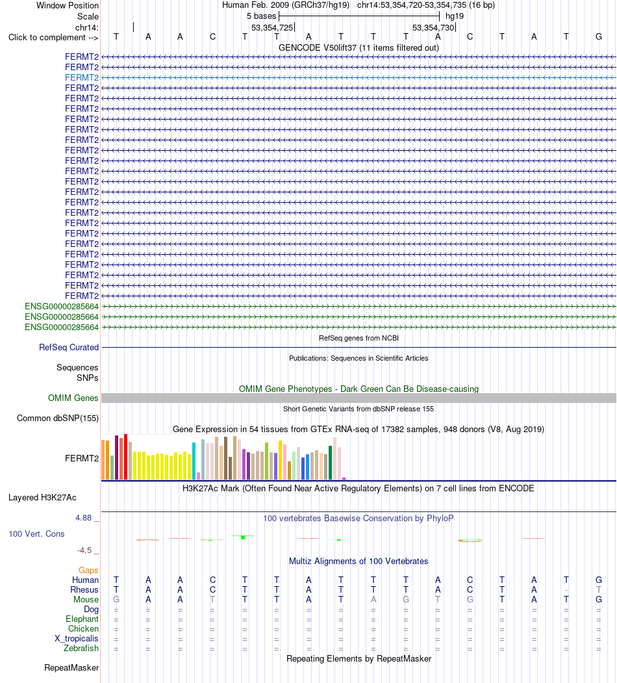Click the 4.88 PhyloP upper scale value
Viewport: 617px width, 683px height.
pyautogui.click(x=84, y=517)
